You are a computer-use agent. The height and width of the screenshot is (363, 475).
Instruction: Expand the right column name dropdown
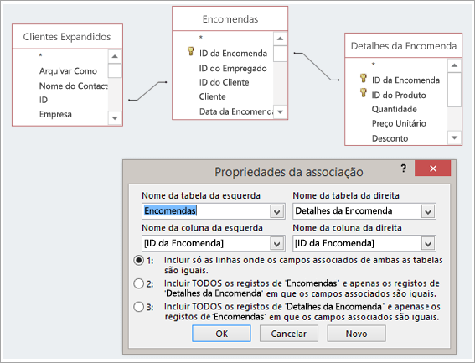pyautogui.click(x=428, y=243)
